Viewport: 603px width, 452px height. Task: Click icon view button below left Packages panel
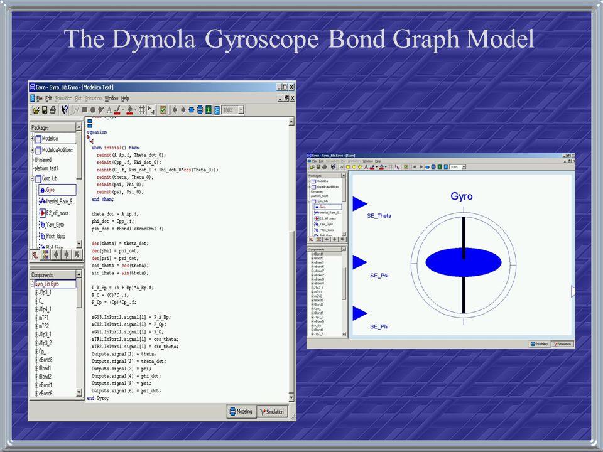45,254
